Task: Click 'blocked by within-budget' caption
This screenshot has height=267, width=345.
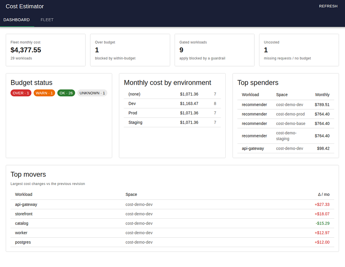Action: tap(115, 58)
